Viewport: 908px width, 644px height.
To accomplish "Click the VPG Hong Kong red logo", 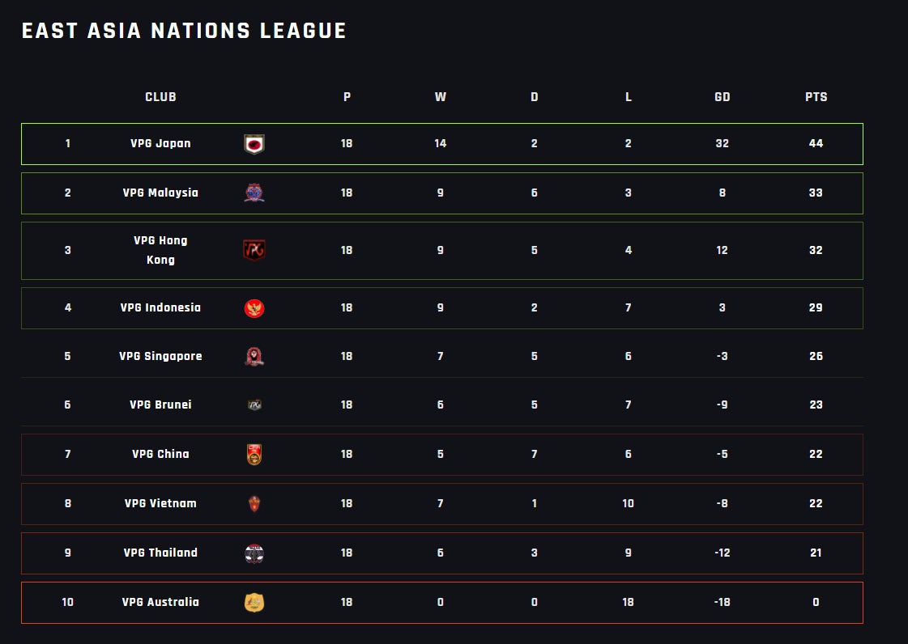I will (x=254, y=250).
